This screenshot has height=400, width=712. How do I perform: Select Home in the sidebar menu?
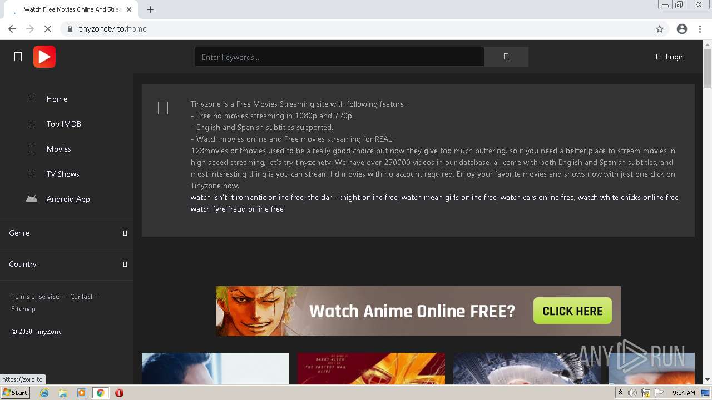(x=57, y=99)
